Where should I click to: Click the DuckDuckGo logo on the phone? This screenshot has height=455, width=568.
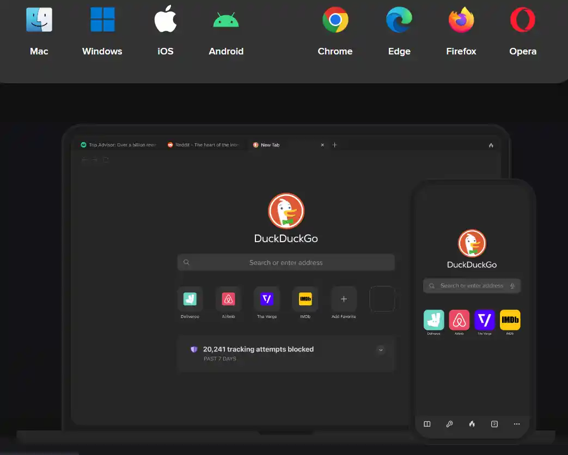tap(472, 243)
